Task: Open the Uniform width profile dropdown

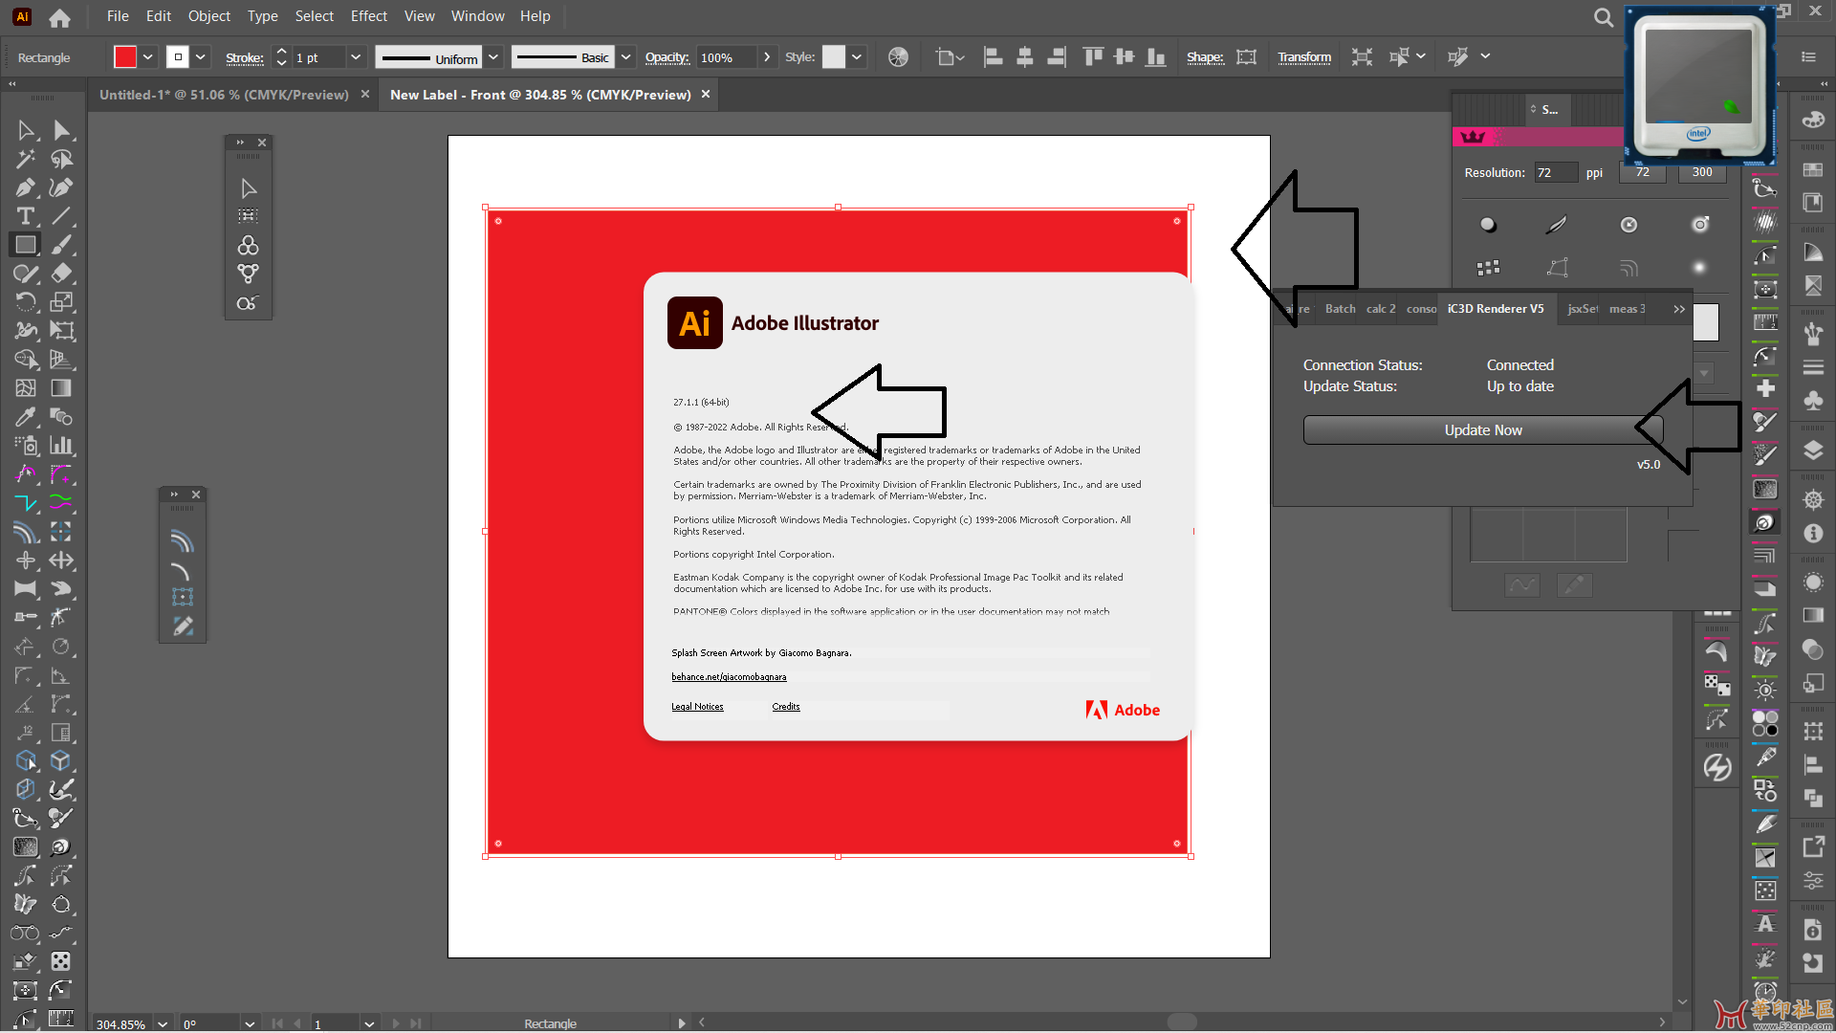Action: tap(493, 57)
